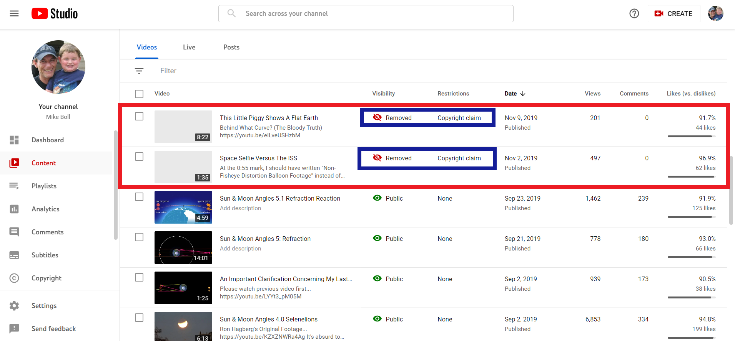735x341 pixels.
Task: Check the This Little Piggy video checkbox
Action: click(x=139, y=116)
